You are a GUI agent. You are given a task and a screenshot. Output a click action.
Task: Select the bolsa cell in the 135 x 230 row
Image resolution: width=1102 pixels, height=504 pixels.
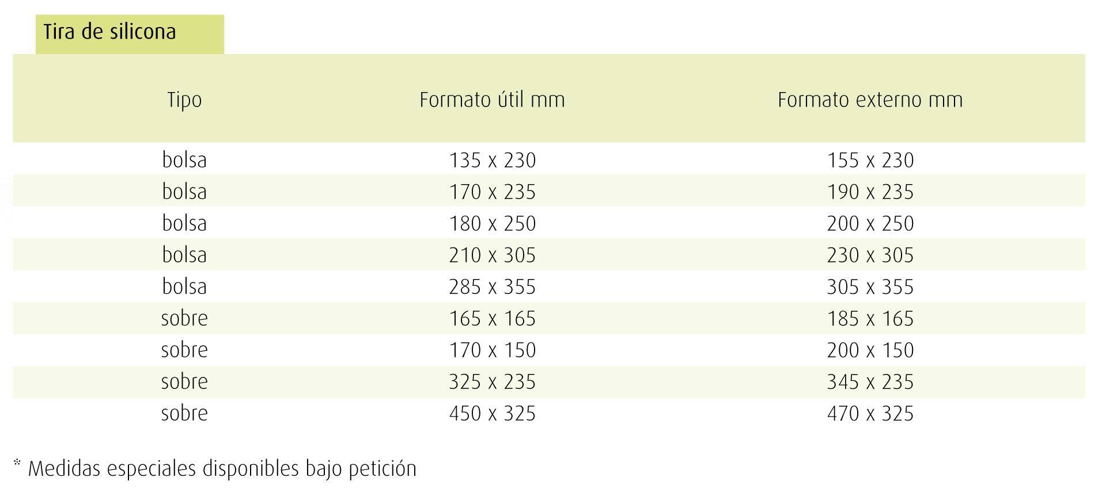184,159
